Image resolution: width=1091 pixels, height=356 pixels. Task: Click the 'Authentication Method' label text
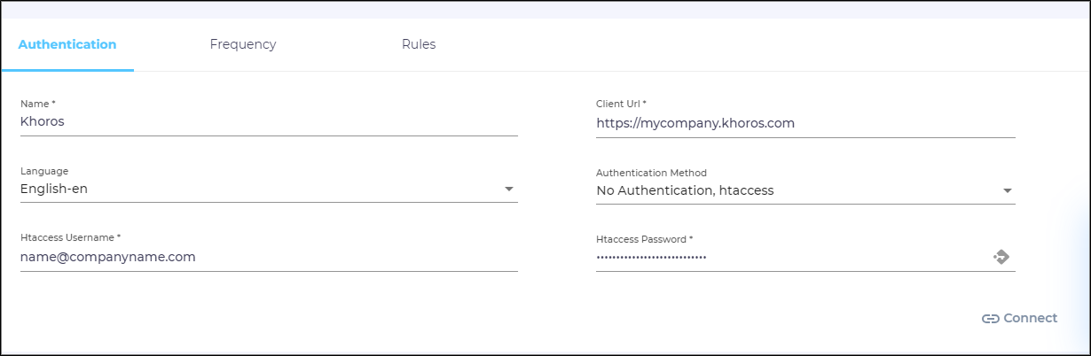pyautogui.click(x=651, y=173)
